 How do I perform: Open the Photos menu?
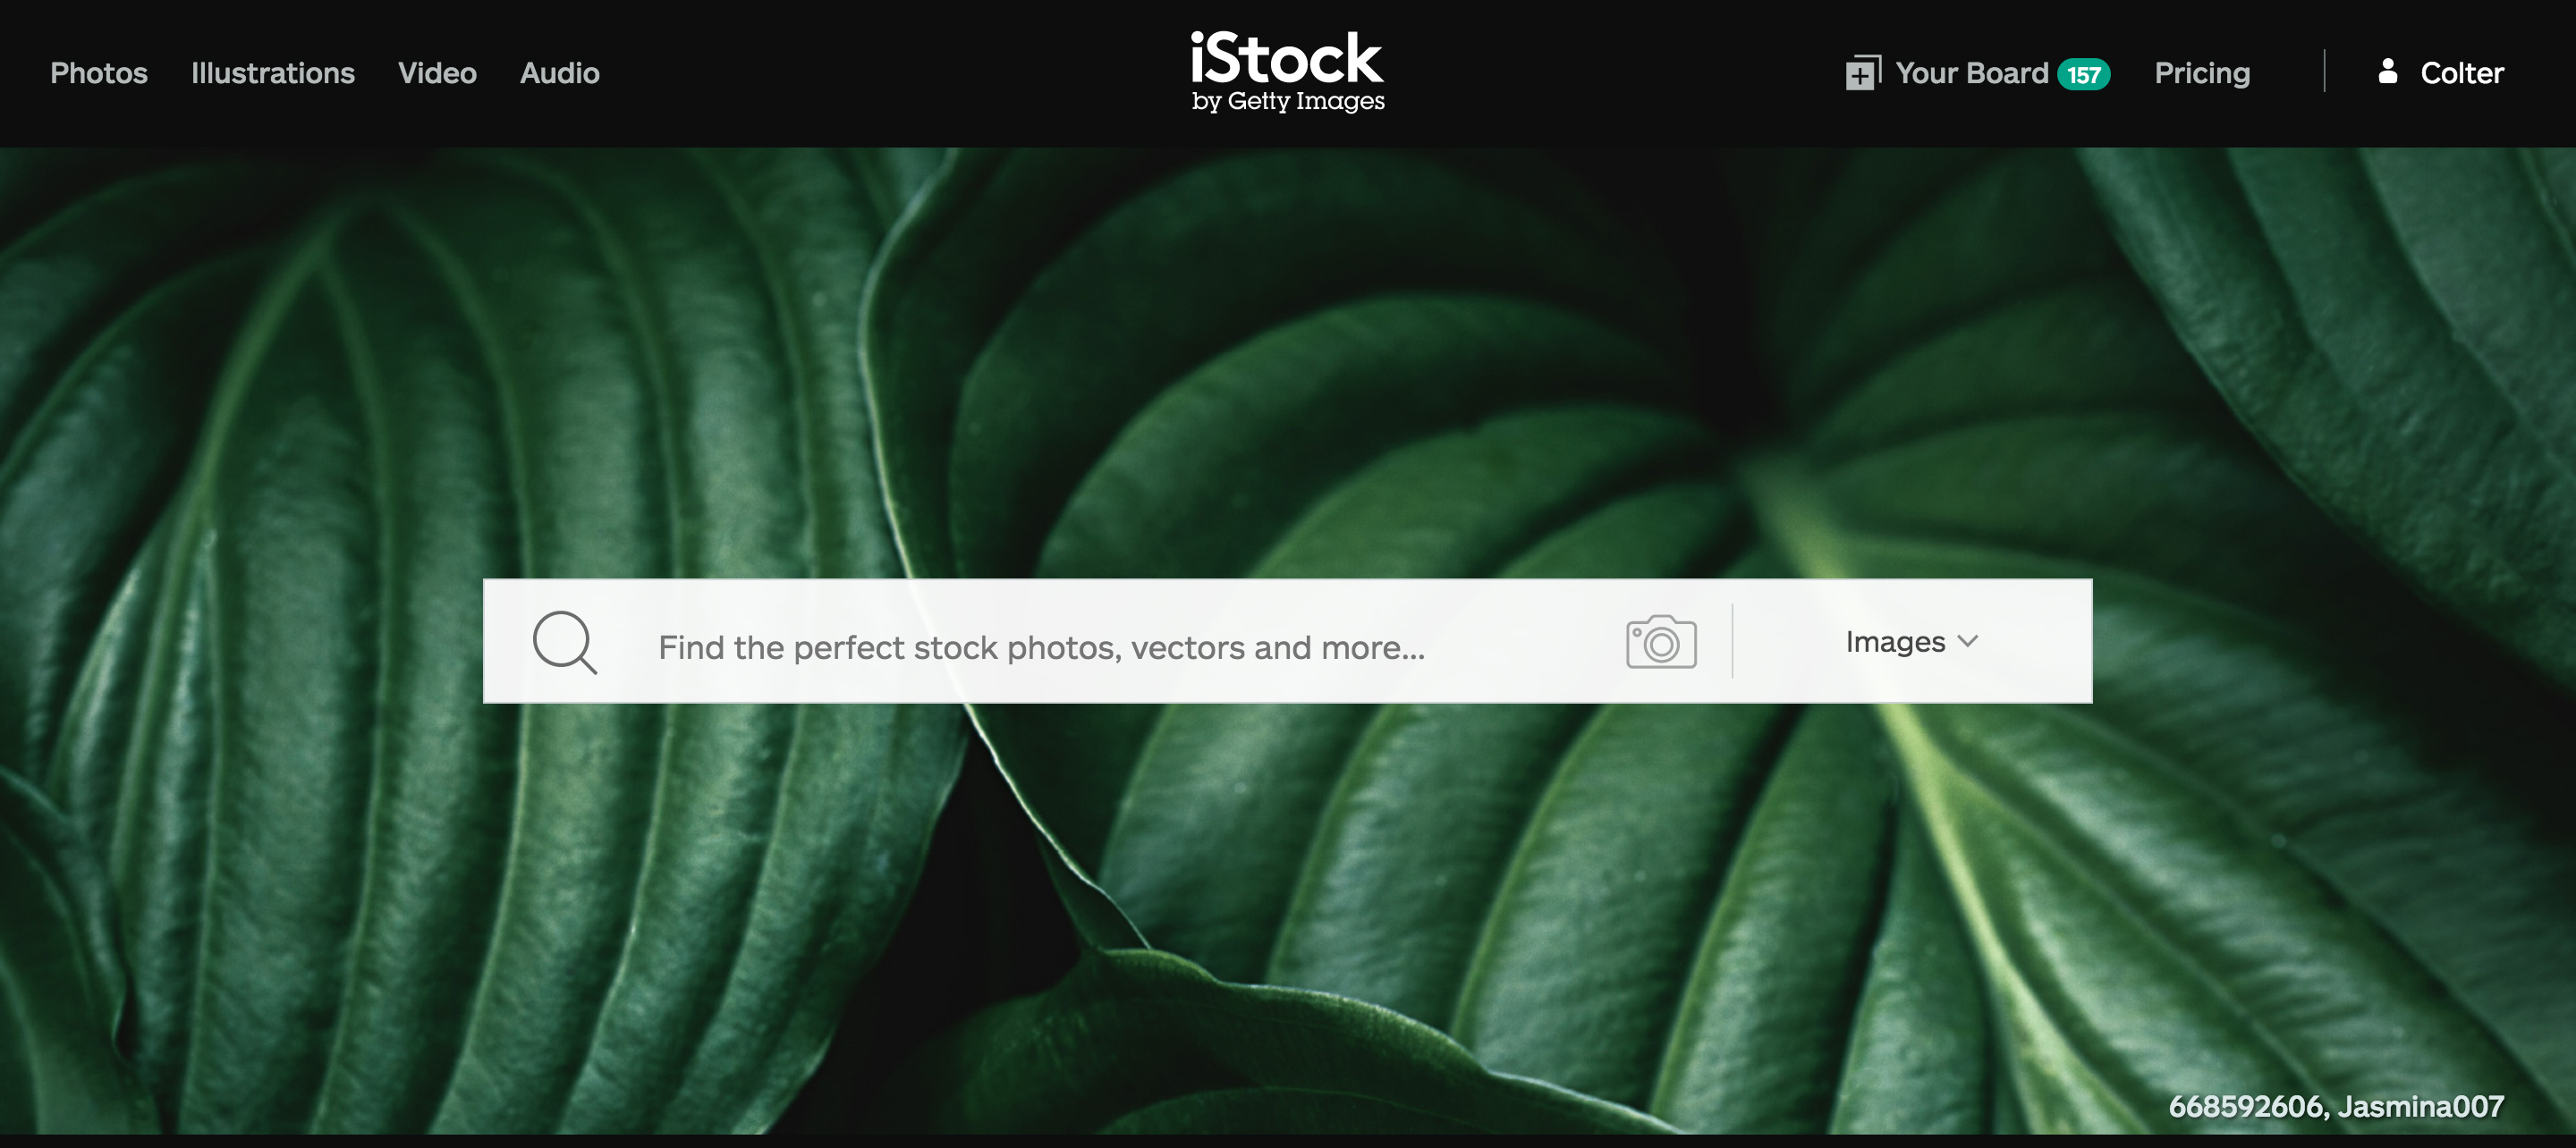coord(99,73)
